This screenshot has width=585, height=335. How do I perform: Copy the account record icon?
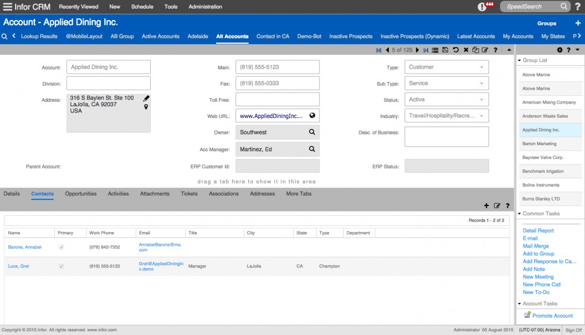tap(475, 49)
